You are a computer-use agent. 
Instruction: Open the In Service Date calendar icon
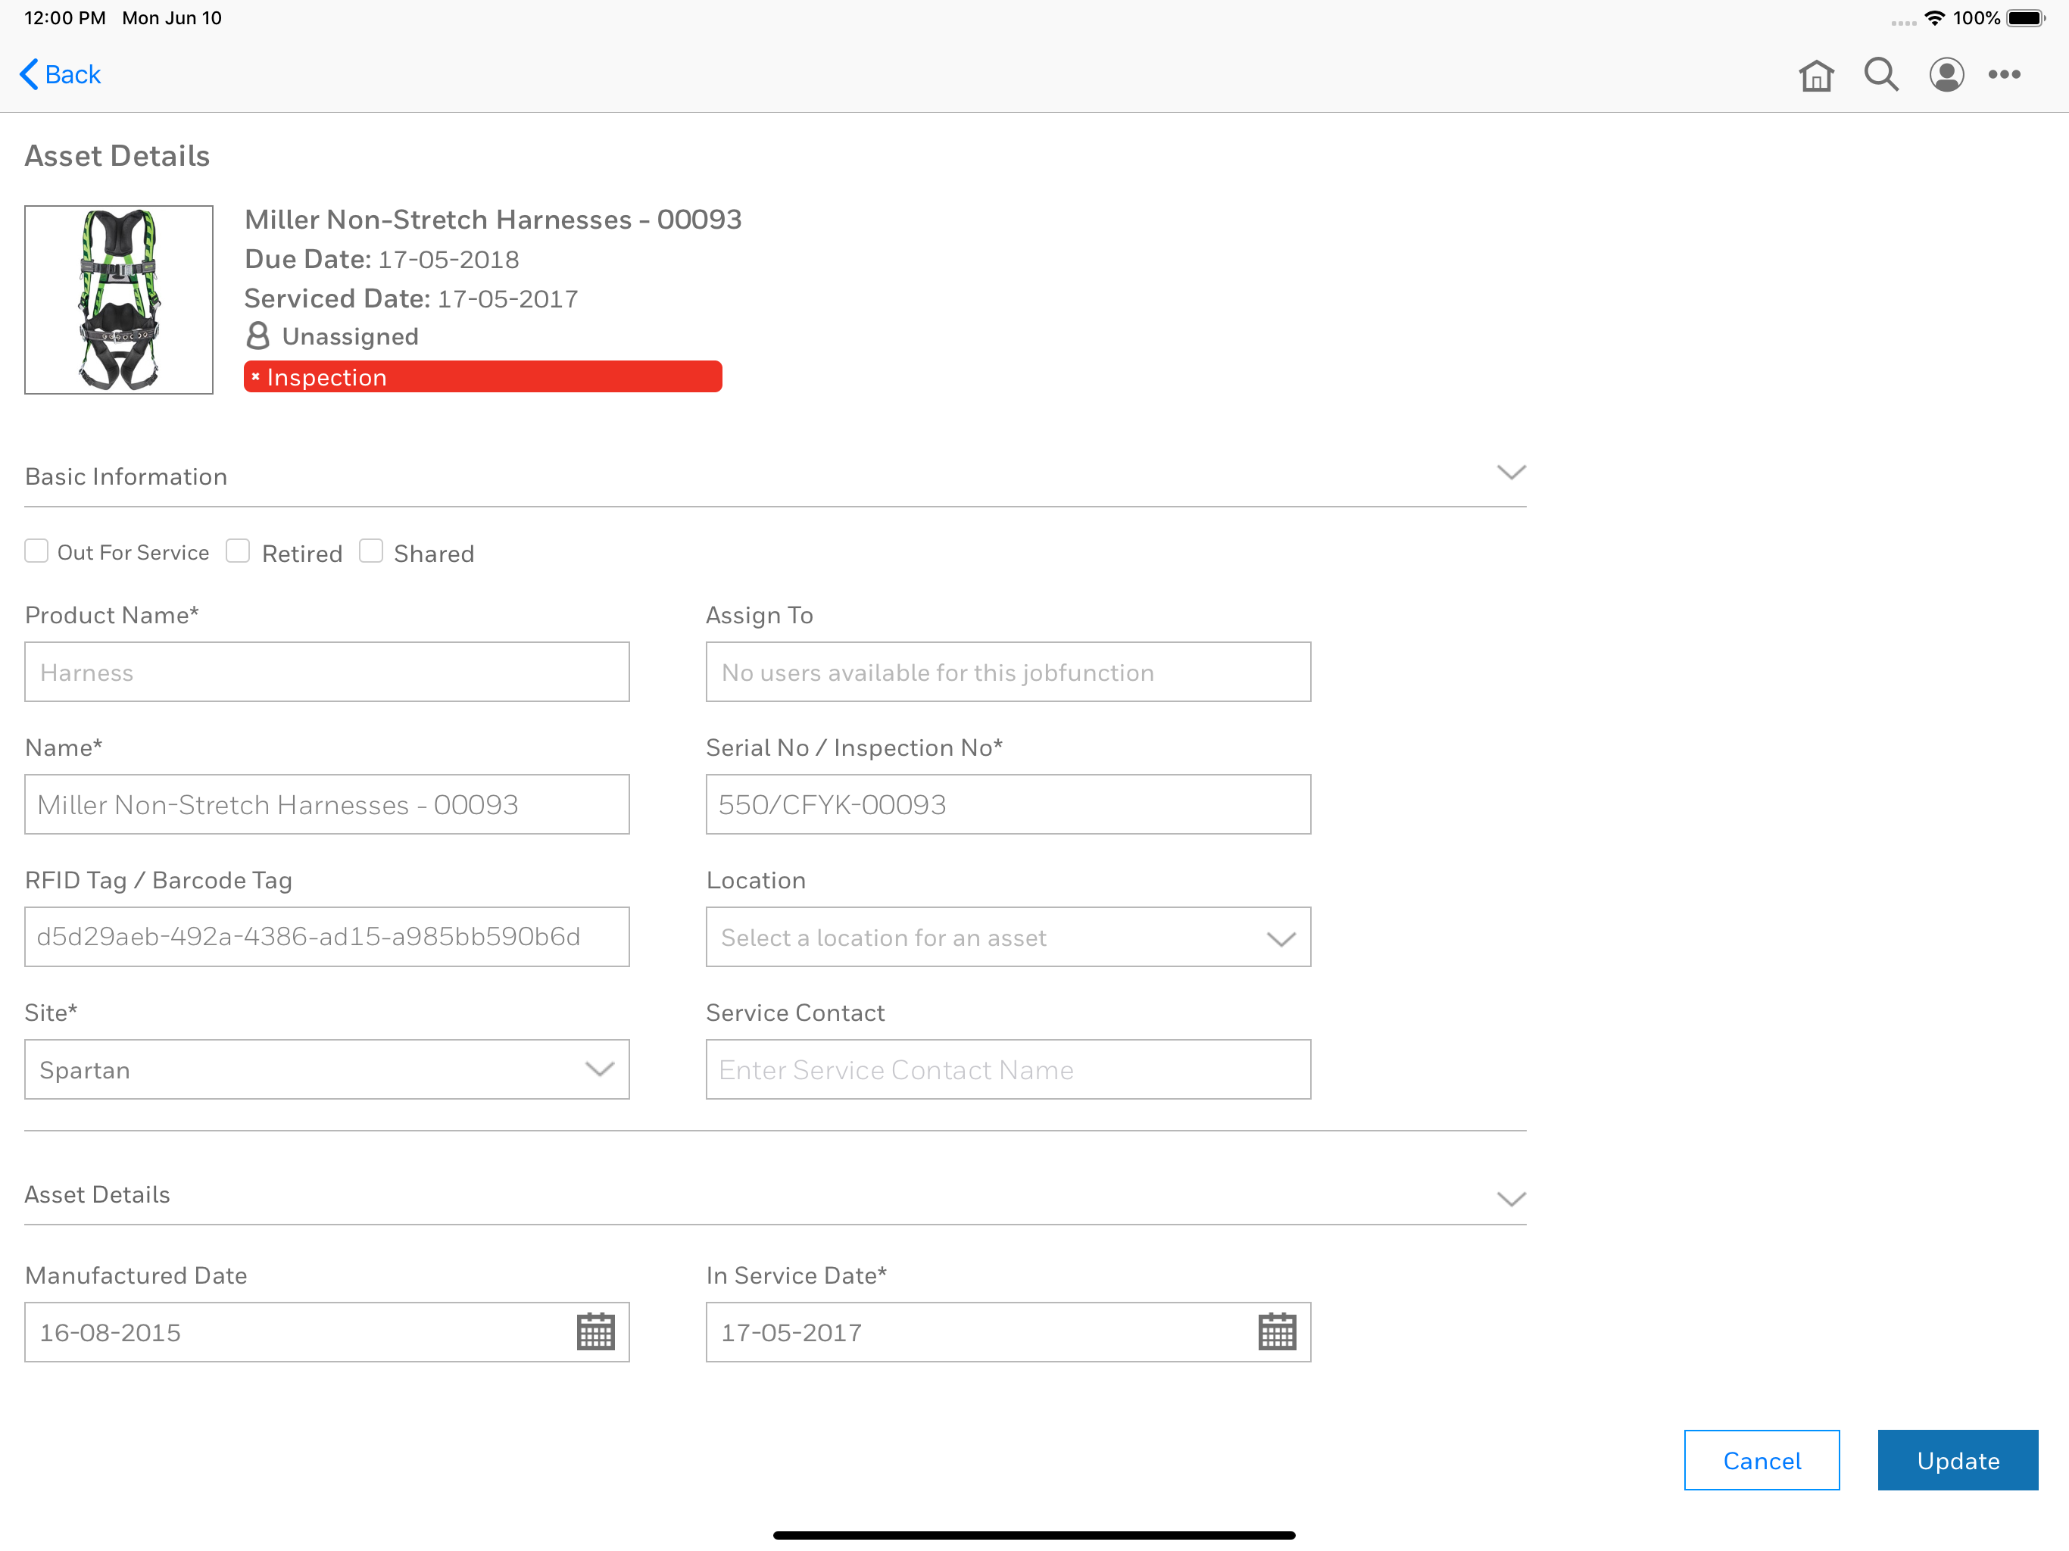click(x=1277, y=1332)
